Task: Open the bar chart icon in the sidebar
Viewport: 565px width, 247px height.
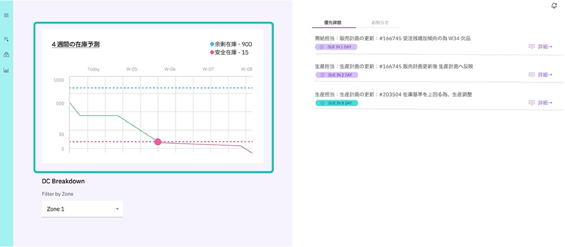Action: tap(6, 70)
